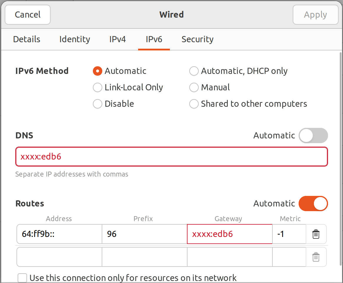The width and height of the screenshot is (343, 283).
Task: Go to the IPv4 tab
Action: point(118,39)
